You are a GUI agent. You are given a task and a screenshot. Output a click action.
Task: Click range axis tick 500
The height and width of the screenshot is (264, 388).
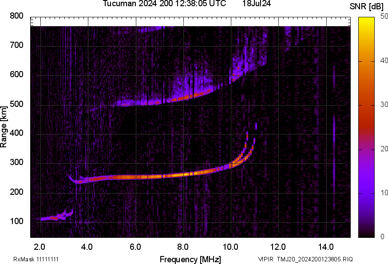click(x=16, y=104)
